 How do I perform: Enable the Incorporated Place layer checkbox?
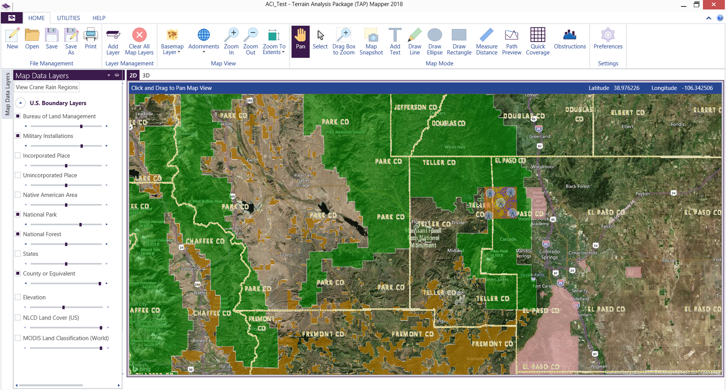(18, 155)
